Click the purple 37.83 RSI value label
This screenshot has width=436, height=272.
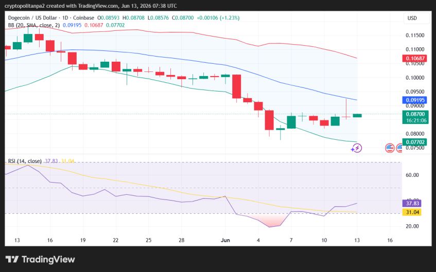[x=412, y=204]
